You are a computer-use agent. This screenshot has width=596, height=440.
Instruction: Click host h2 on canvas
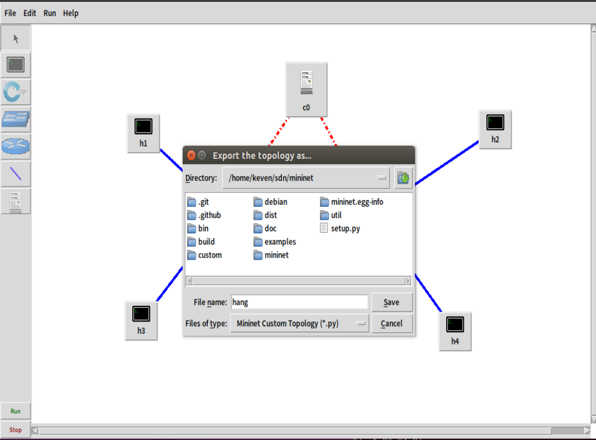tap(495, 129)
